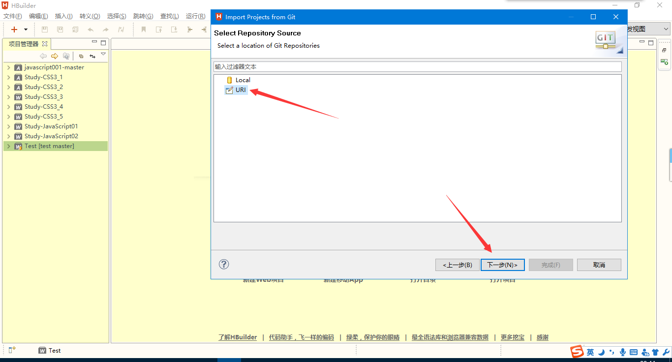Image resolution: width=672 pixels, height=362 pixels.
Task: Open the 编辑(E) menu
Action: tap(38, 16)
